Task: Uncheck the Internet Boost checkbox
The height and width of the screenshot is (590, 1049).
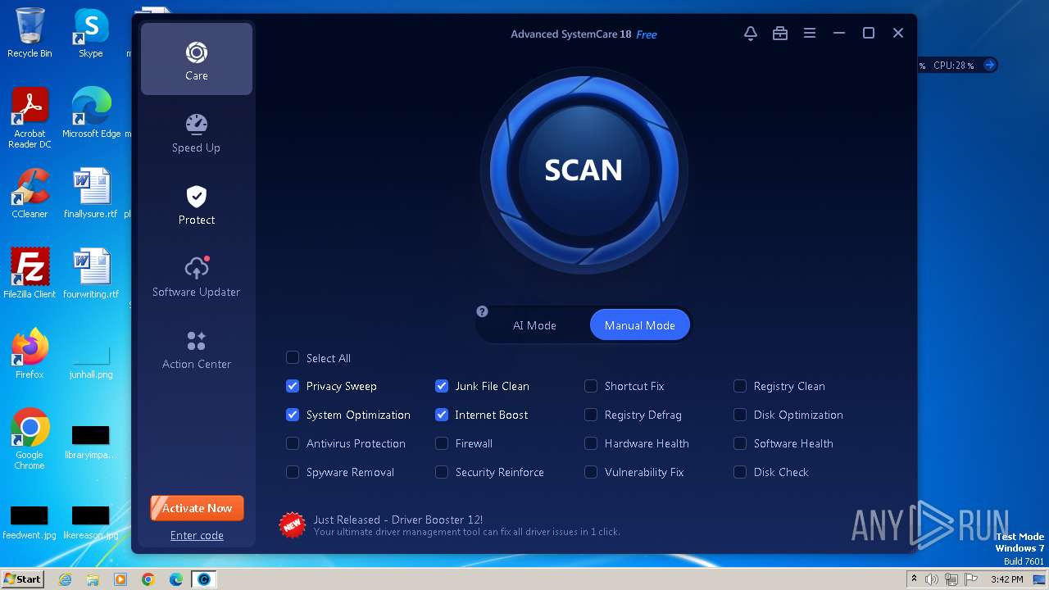Action: click(x=442, y=414)
